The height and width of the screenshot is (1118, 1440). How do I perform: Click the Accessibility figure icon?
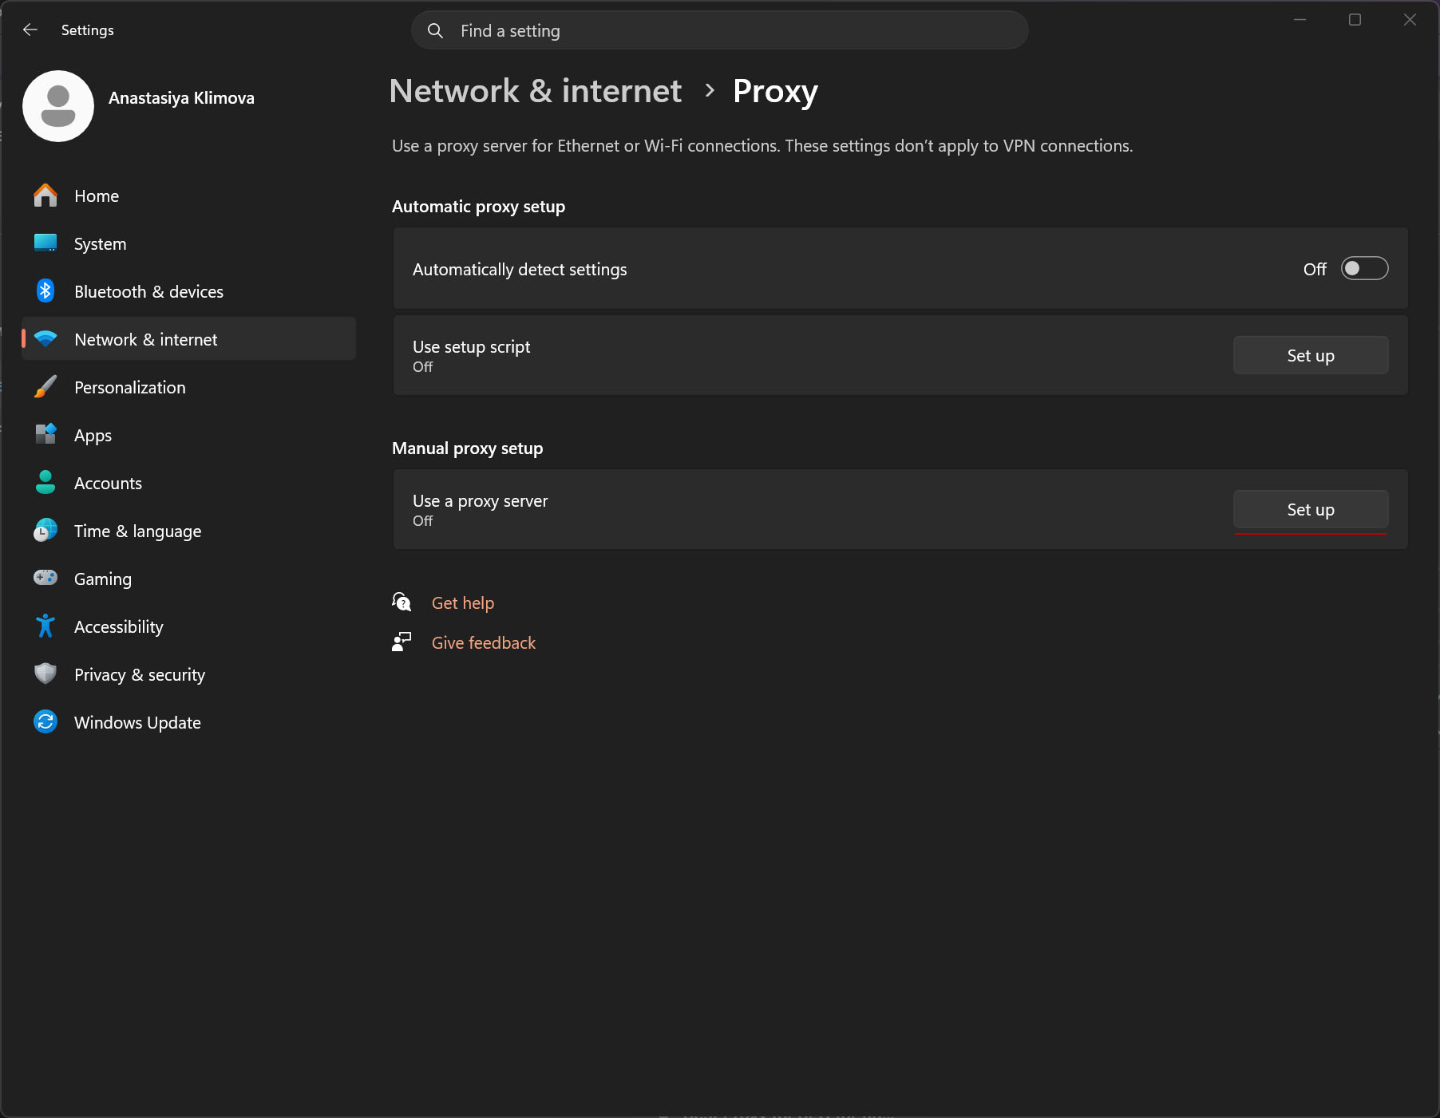[45, 626]
